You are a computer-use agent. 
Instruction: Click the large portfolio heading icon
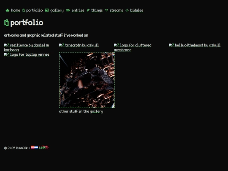point(6,23)
